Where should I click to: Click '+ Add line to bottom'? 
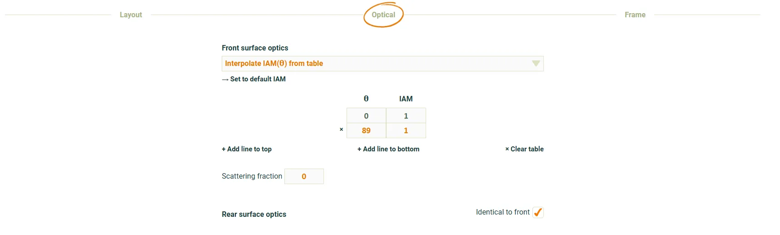pos(388,149)
